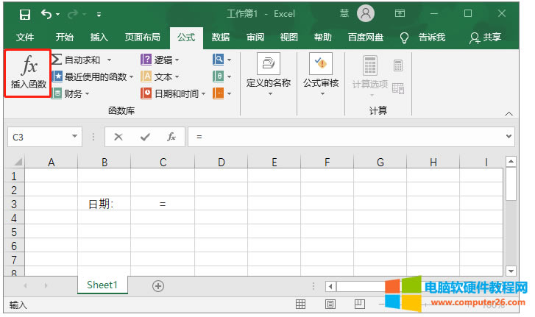The height and width of the screenshot is (317, 535).
Task: Confirm the entry with the formula bar checkmark
Action: tap(145, 137)
